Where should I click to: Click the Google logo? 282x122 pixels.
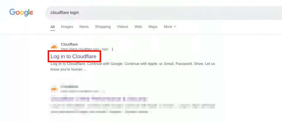coord(21,13)
